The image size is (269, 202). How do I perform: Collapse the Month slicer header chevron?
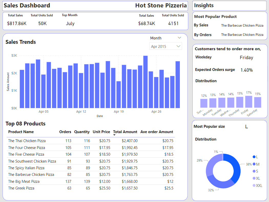(179, 38)
